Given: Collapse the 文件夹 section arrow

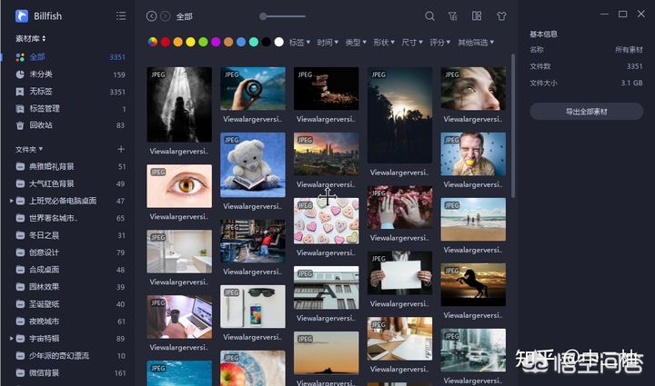Looking at the screenshot, I should pyautogui.click(x=41, y=149).
